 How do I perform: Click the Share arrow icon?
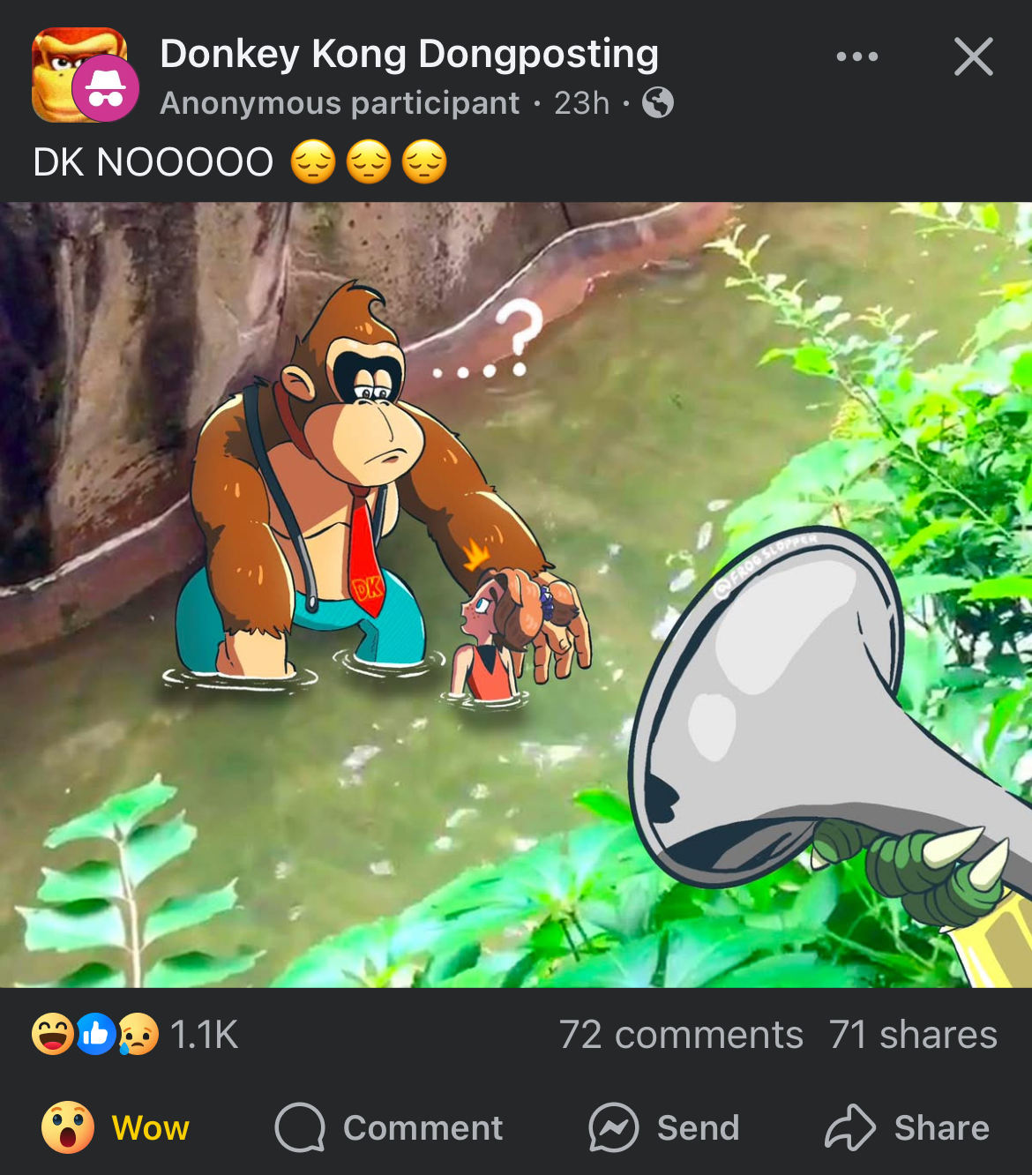(849, 1127)
